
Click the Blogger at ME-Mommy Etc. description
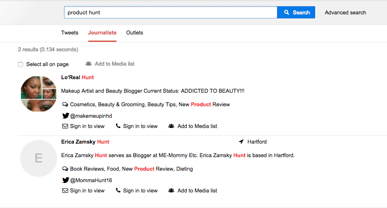(178, 155)
